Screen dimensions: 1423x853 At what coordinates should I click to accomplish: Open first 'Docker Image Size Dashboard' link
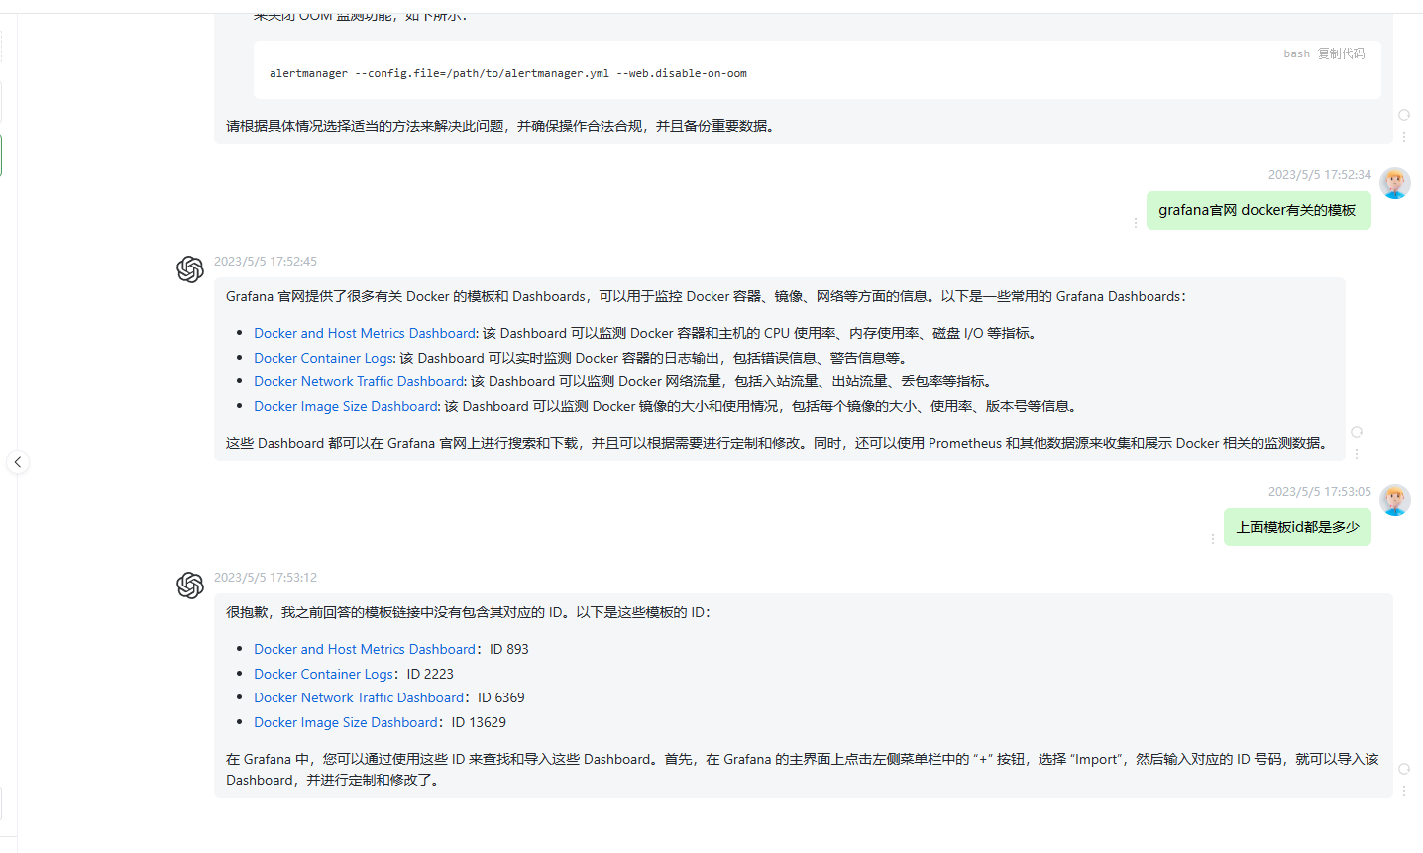[x=346, y=406]
